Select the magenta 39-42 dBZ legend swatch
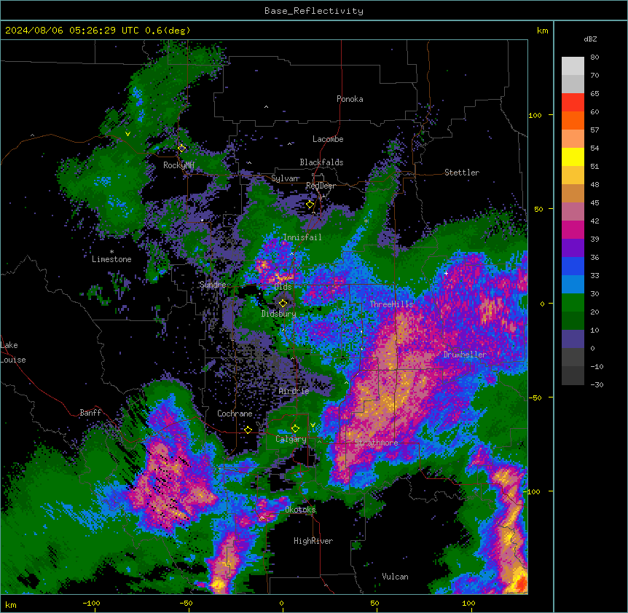 [573, 229]
